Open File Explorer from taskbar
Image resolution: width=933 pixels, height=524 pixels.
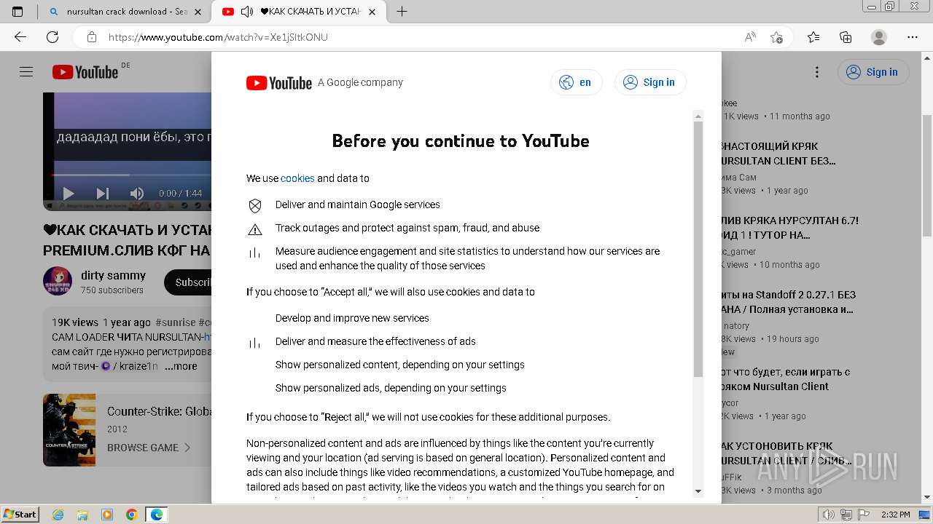[x=82, y=515]
